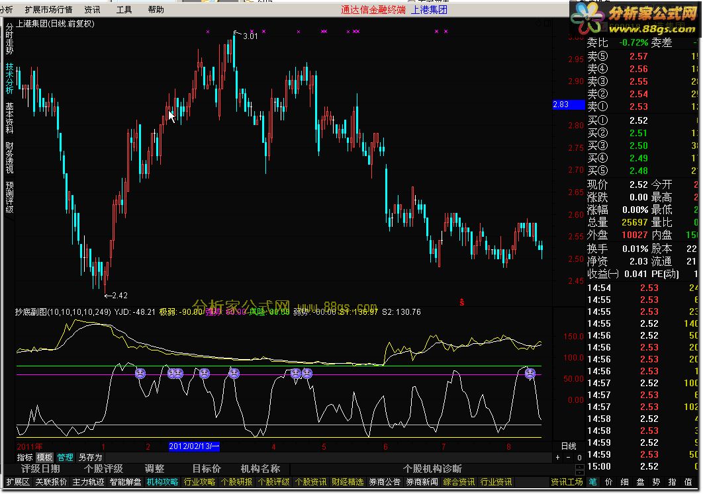
Task: Click the 通达信金融终端 title text
Action: [373, 9]
